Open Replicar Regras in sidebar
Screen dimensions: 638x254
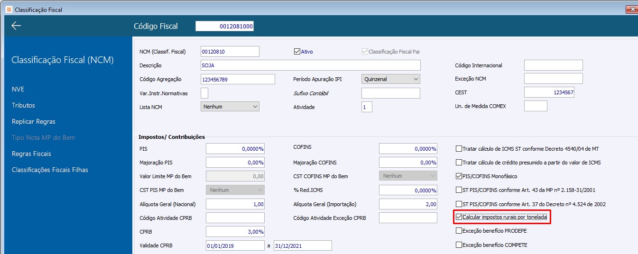34,121
